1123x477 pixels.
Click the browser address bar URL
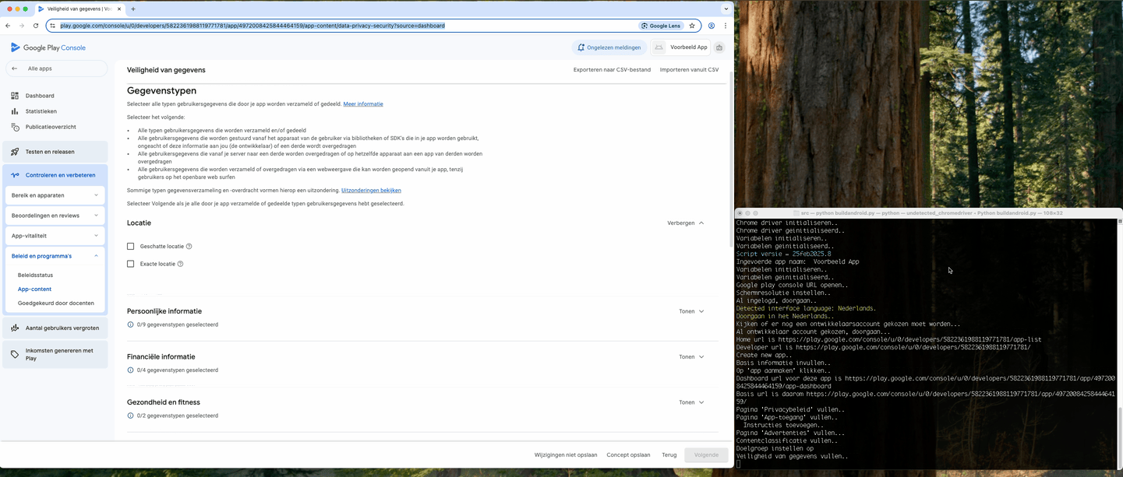point(252,26)
